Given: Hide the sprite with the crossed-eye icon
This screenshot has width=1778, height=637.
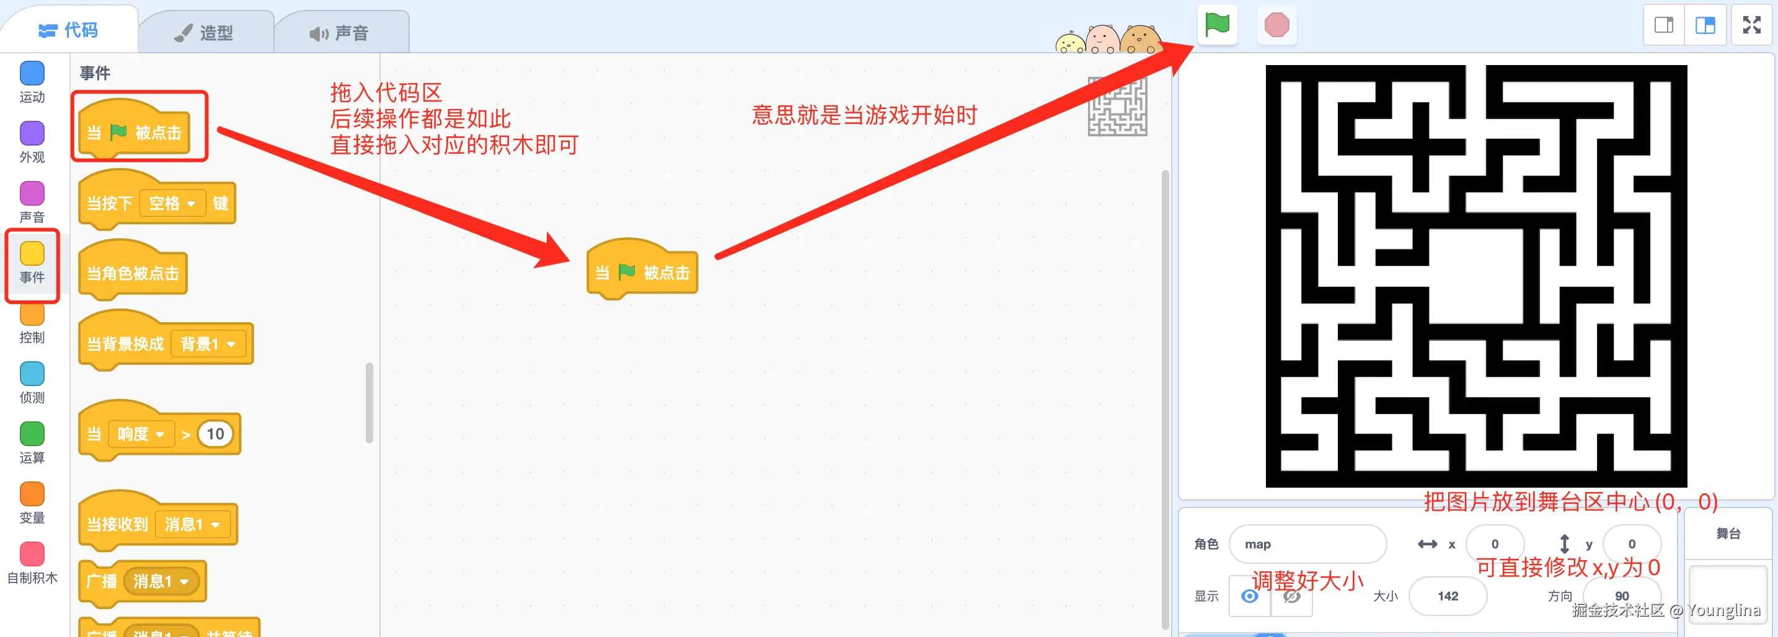Looking at the screenshot, I should (x=1291, y=595).
